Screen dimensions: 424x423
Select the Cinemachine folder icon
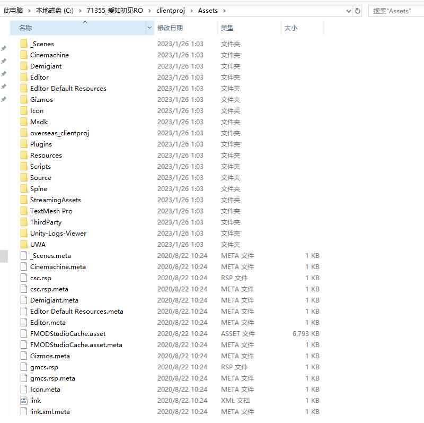point(23,55)
